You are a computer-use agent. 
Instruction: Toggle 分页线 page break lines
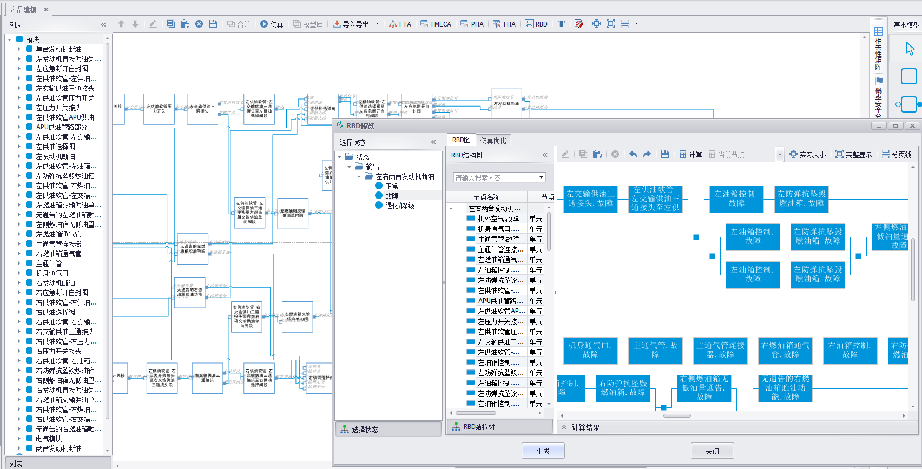pos(897,155)
